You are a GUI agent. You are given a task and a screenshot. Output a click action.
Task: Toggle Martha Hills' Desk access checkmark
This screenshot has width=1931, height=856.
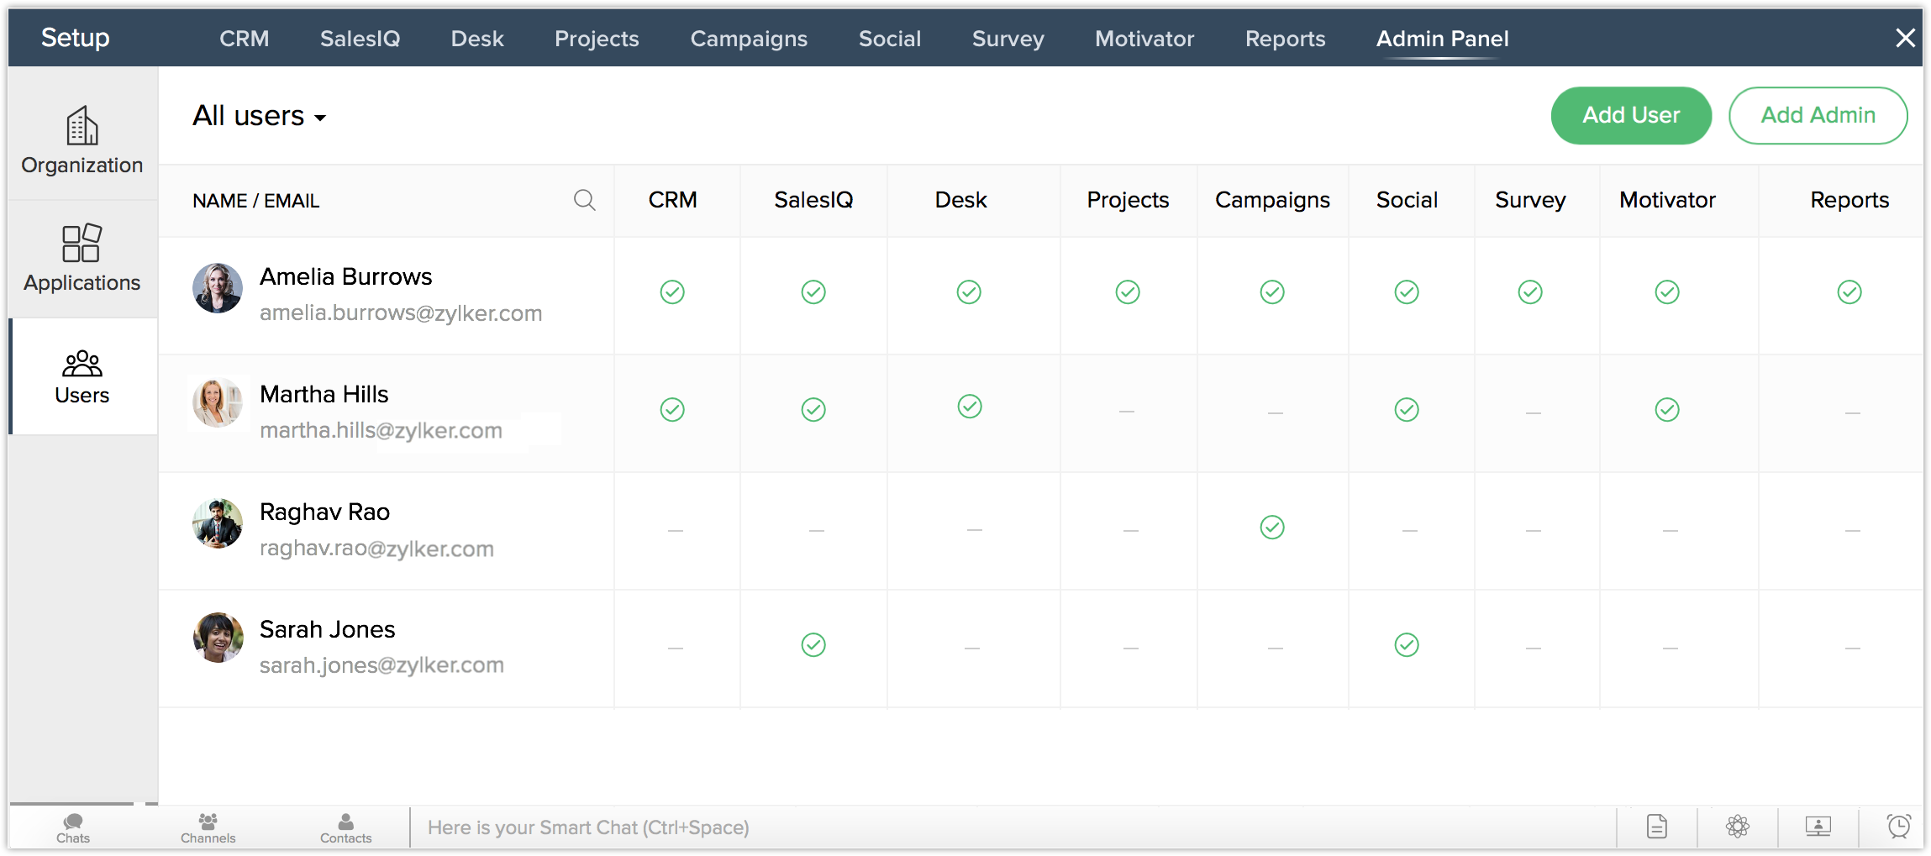point(970,407)
